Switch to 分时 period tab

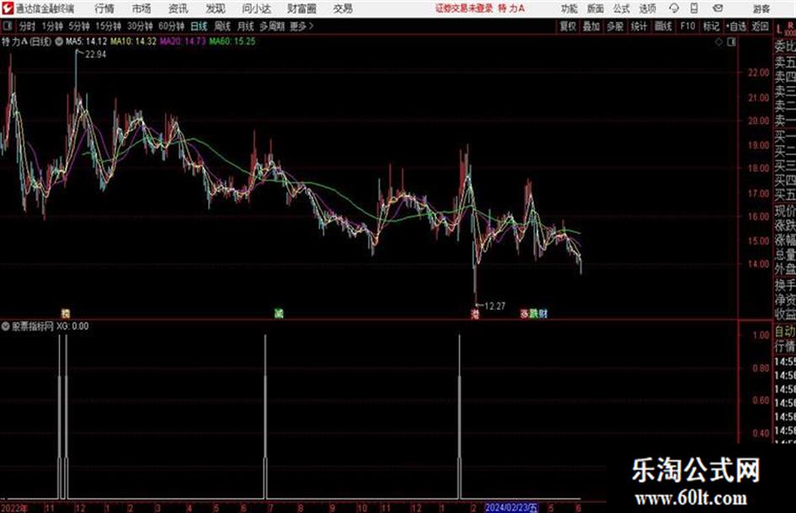point(27,26)
